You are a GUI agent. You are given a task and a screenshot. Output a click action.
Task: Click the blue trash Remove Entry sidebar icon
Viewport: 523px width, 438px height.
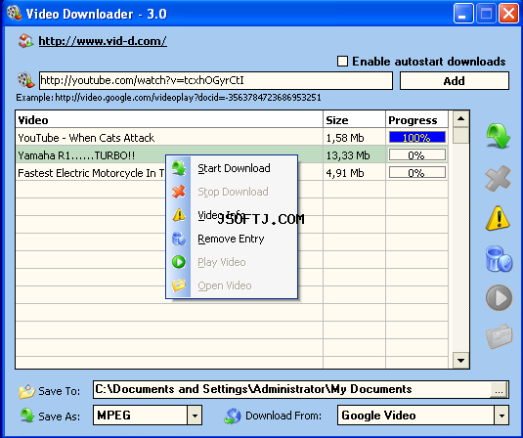499,258
